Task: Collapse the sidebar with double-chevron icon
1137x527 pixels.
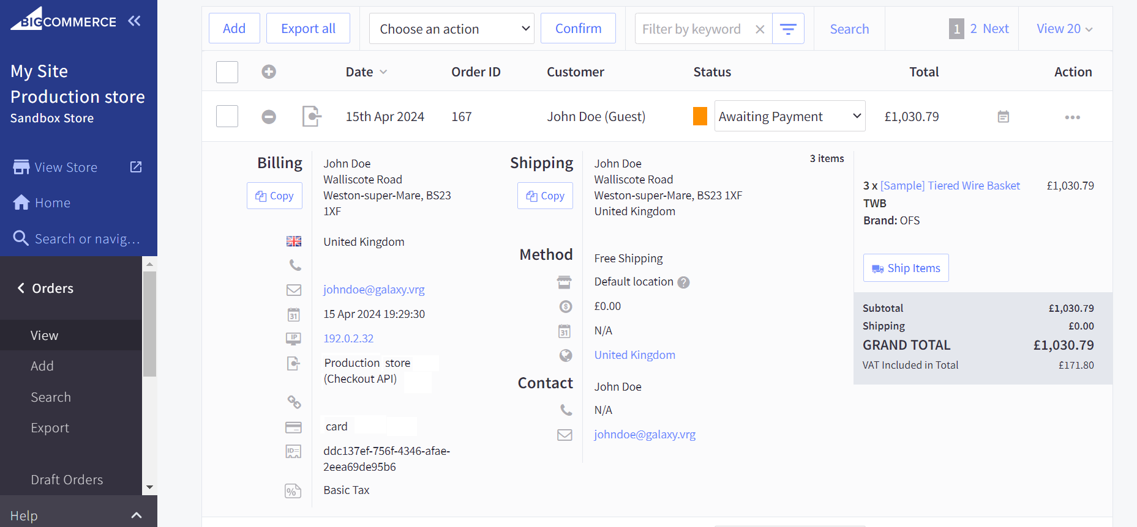Action: click(x=134, y=21)
